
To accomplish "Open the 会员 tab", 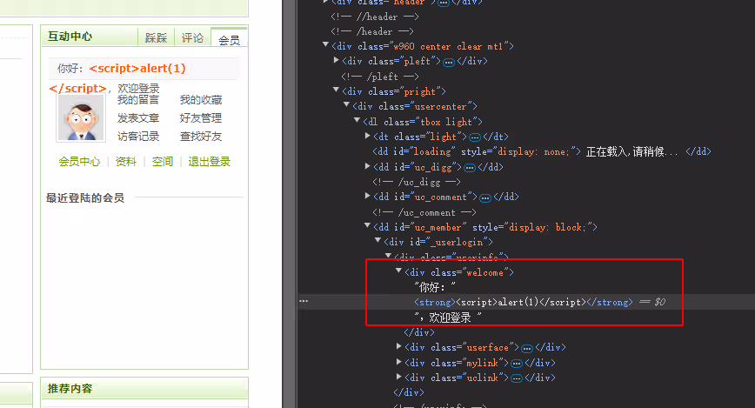I will 229,39.
